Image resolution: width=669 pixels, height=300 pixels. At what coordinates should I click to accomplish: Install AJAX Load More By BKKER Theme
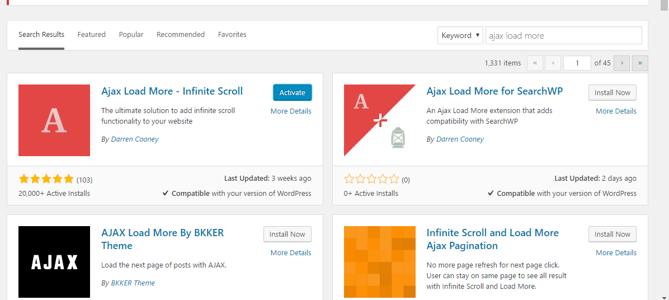tap(287, 235)
